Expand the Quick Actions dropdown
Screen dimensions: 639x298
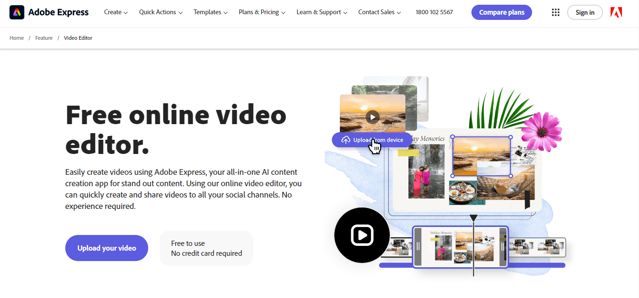point(161,12)
